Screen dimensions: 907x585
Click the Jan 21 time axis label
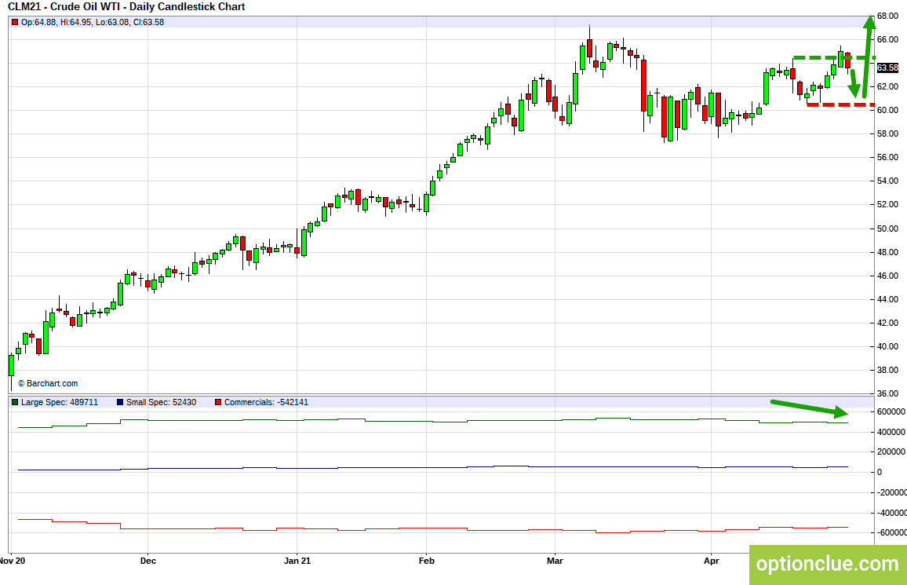coord(297,561)
